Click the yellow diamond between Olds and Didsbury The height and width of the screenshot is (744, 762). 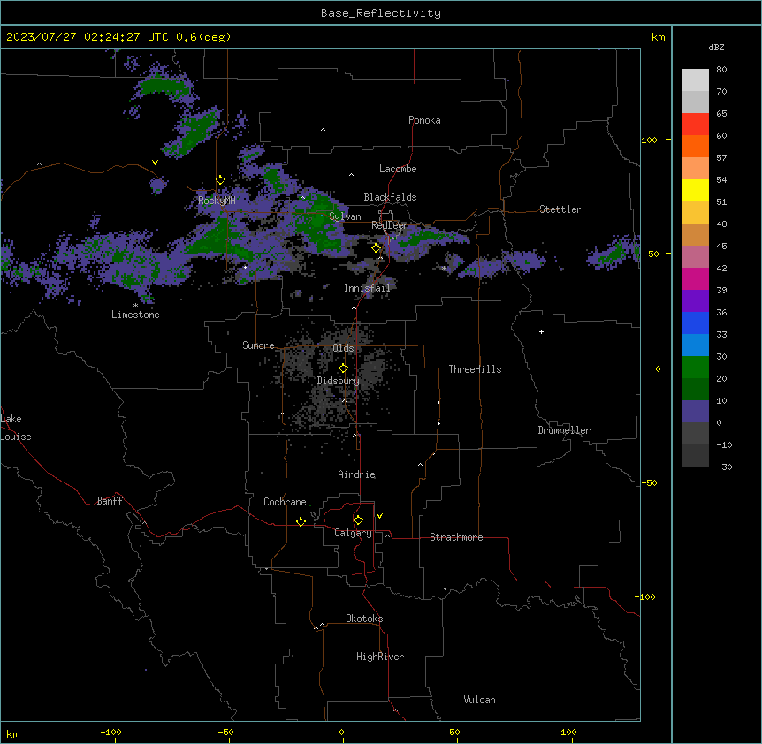[x=343, y=368]
